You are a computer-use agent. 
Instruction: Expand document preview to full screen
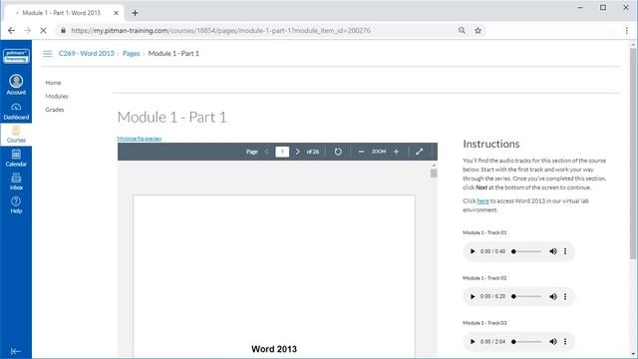pos(420,152)
